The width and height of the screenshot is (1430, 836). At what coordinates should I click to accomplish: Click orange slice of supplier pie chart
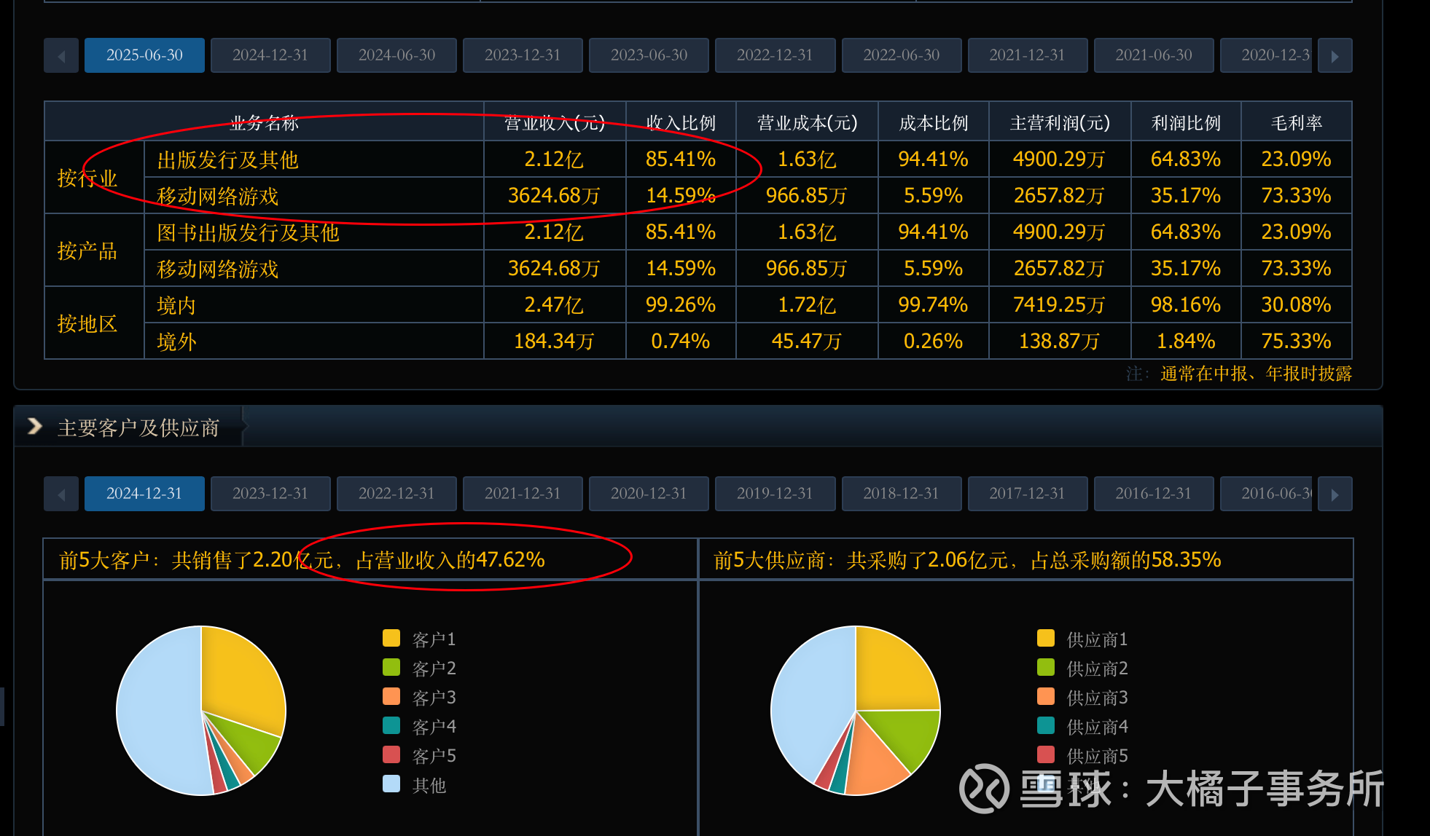click(x=872, y=765)
